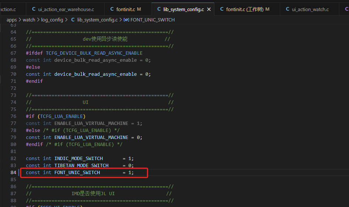Switch to the ui_action_ear_warehouse.c tab
Viewport: 349px width, 207px height.
[65, 9]
